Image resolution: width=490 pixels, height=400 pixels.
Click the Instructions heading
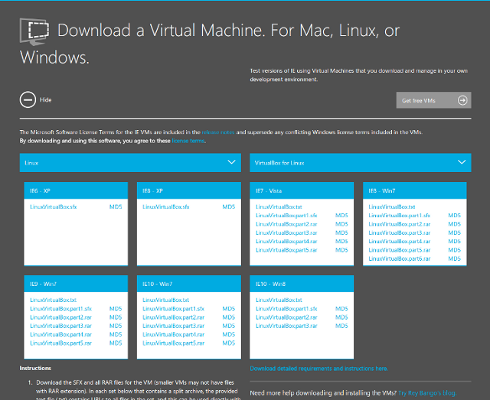point(35,368)
